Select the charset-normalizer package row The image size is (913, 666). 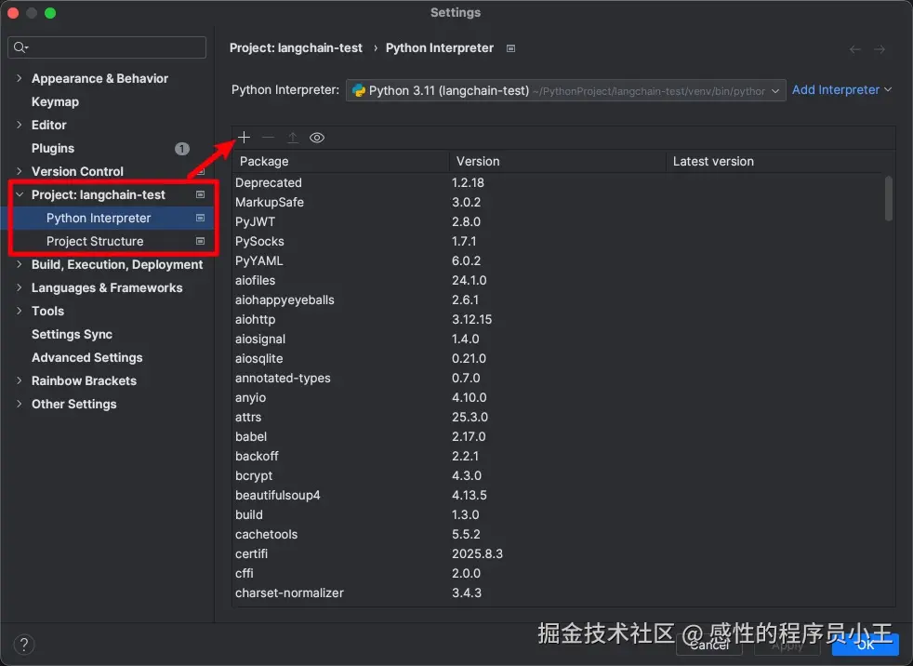558,593
